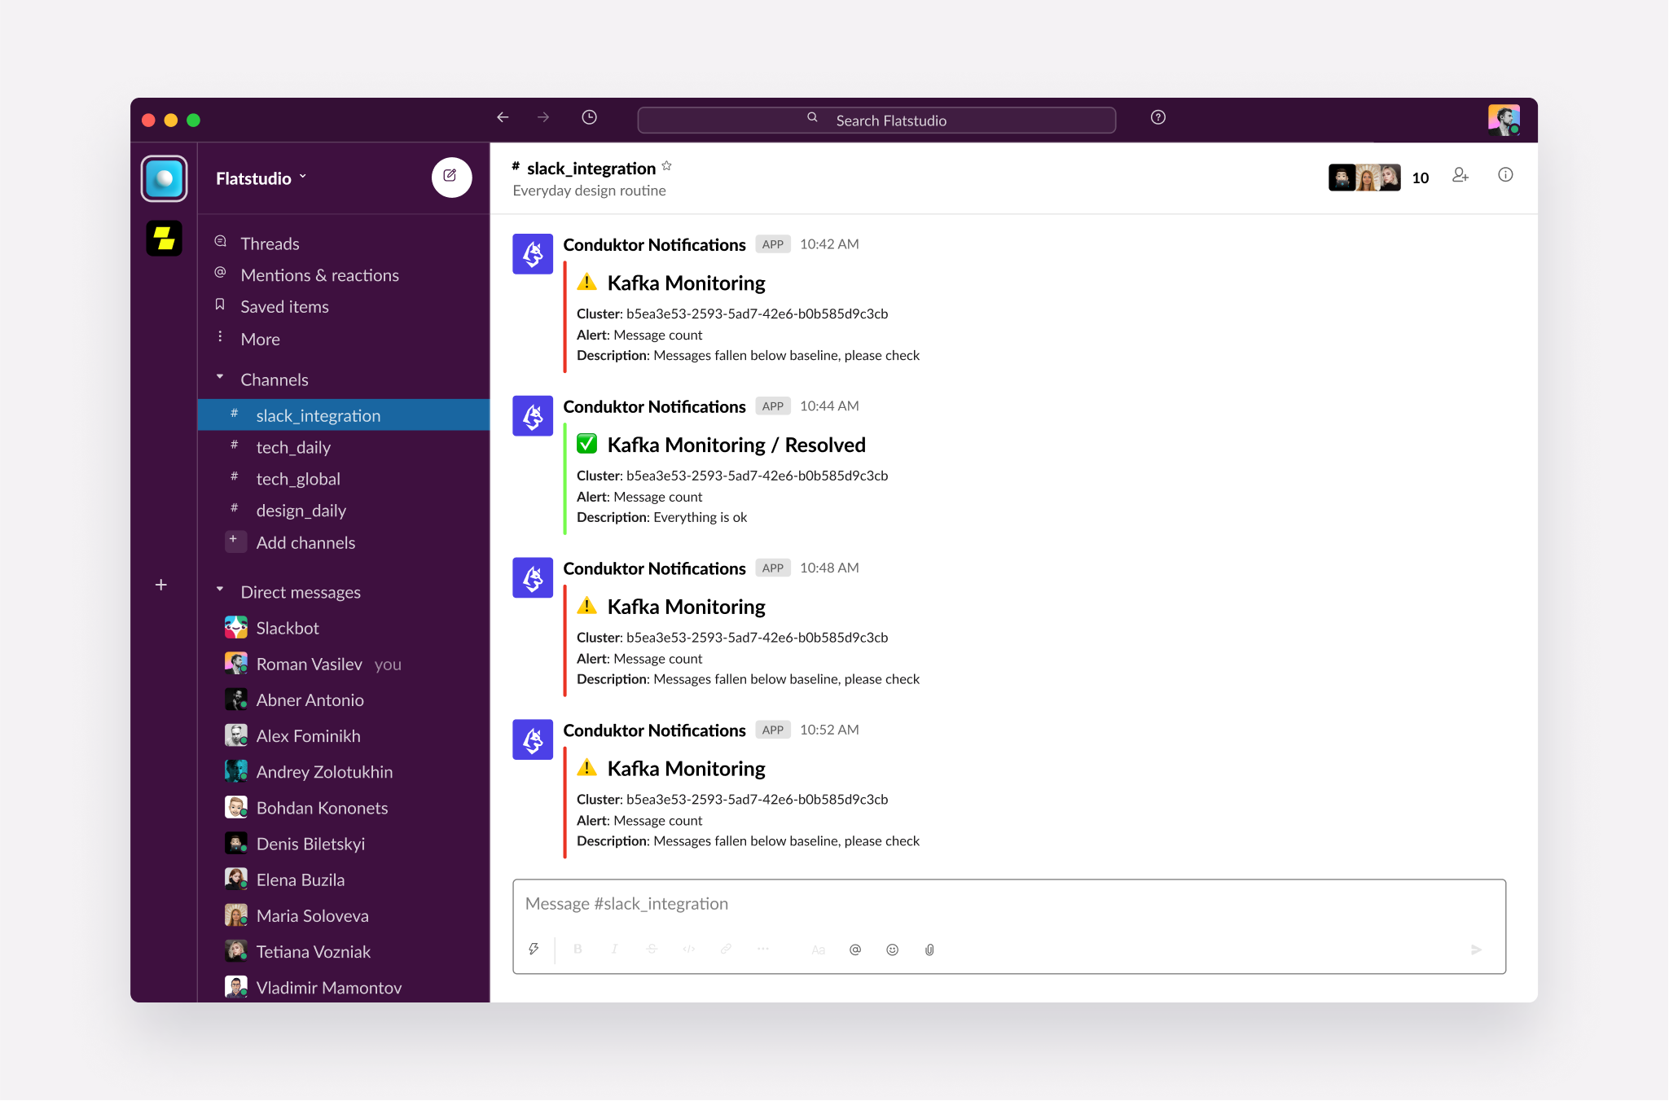This screenshot has height=1101, width=1669.
Task: Collapse the Channels section
Action: point(220,378)
